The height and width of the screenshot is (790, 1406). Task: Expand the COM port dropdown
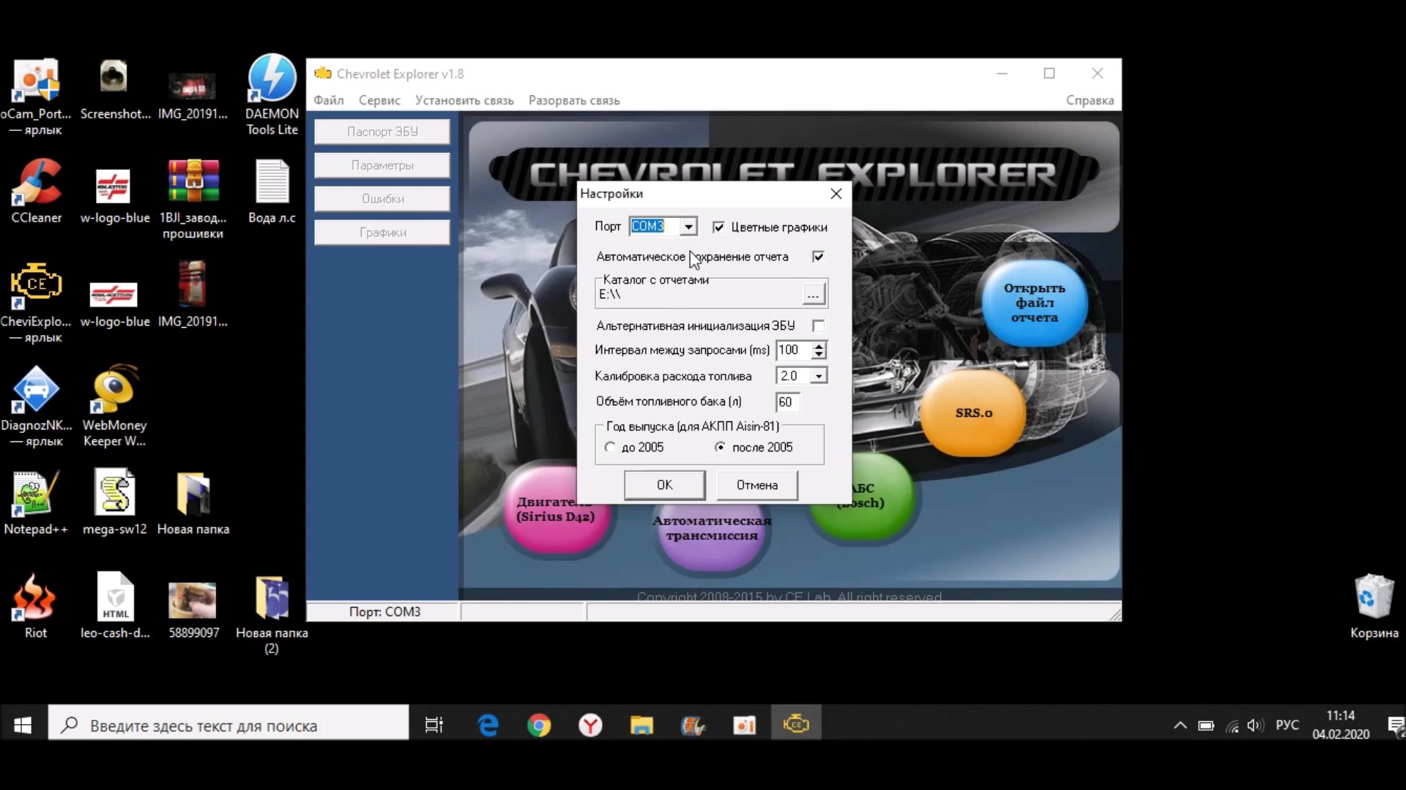pyautogui.click(x=688, y=227)
